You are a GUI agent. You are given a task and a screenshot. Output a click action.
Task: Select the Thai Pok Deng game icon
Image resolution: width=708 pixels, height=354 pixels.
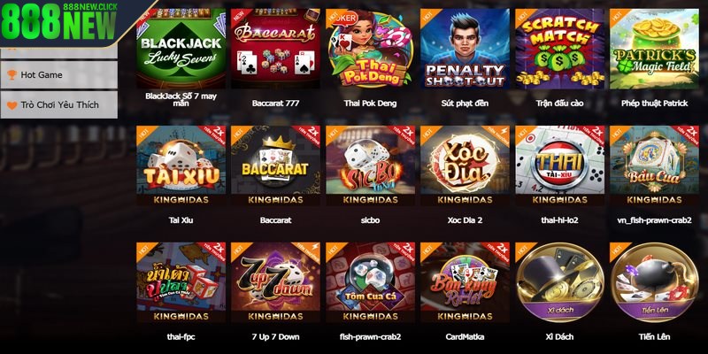point(370,49)
